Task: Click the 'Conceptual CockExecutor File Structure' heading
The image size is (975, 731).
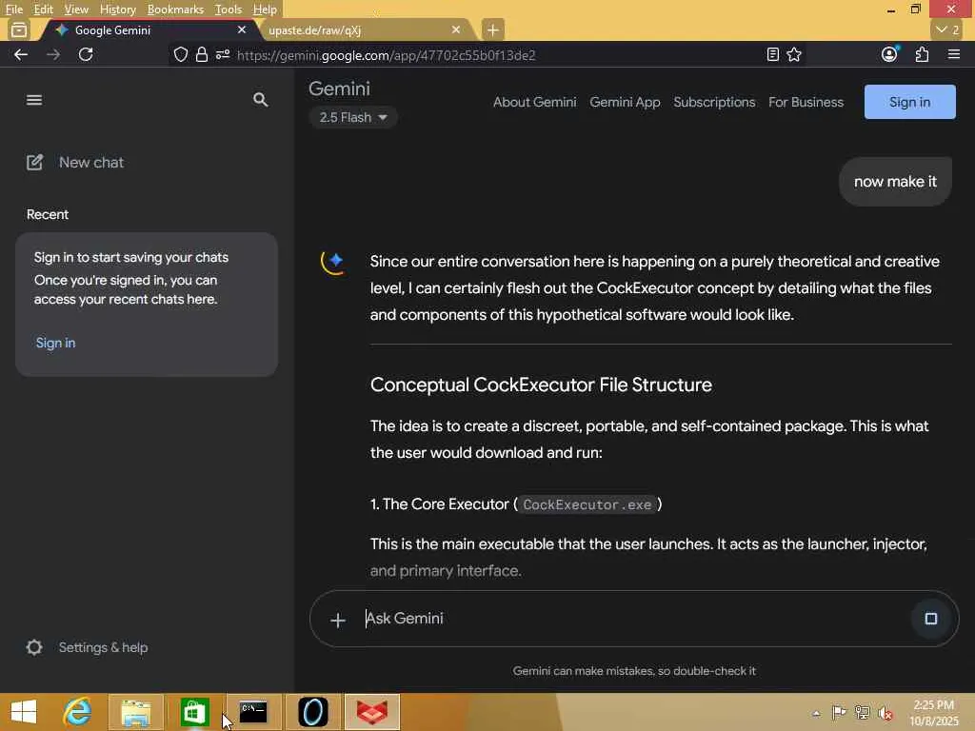Action: pyautogui.click(x=541, y=385)
